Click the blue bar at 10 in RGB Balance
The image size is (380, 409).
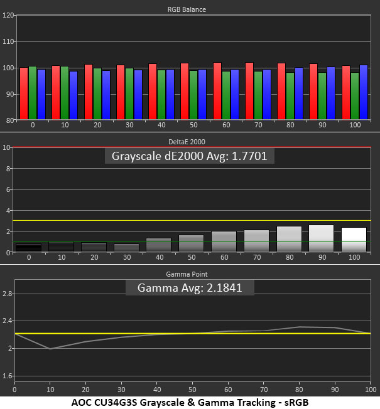click(73, 95)
